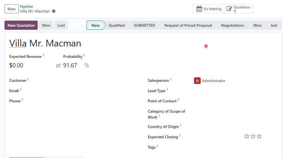The height and width of the screenshot is (158, 283).
Task: Mark the opportunity as Lost
Action: pyautogui.click(x=61, y=25)
